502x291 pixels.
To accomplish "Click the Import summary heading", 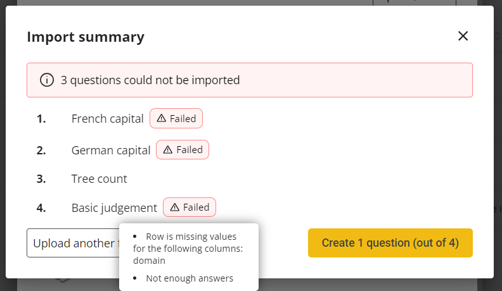I will 86,37.
